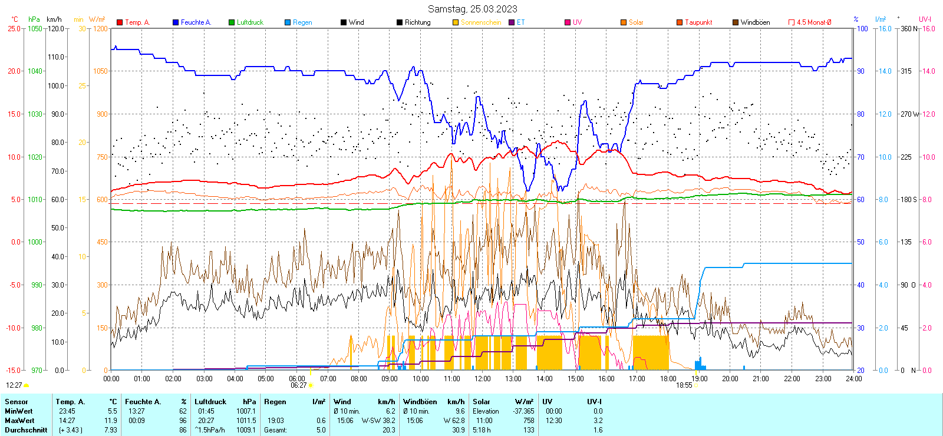
Task: Click the chart title Samstag, 25.03.2023
Action: pyautogui.click(x=472, y=9)
